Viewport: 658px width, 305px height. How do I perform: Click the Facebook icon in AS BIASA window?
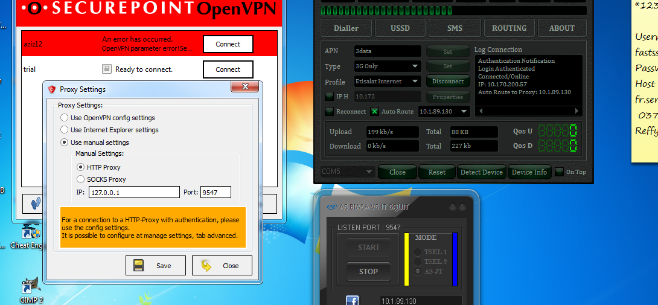(352, 301)
